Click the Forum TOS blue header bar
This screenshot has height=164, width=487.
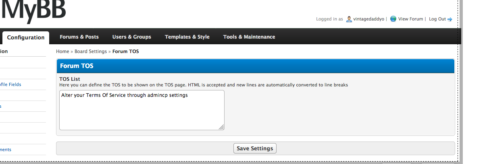[x=255, y=66]
